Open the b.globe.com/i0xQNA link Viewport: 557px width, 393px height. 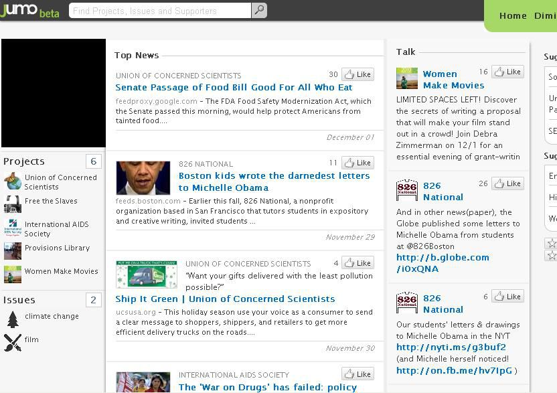point(443,263)
